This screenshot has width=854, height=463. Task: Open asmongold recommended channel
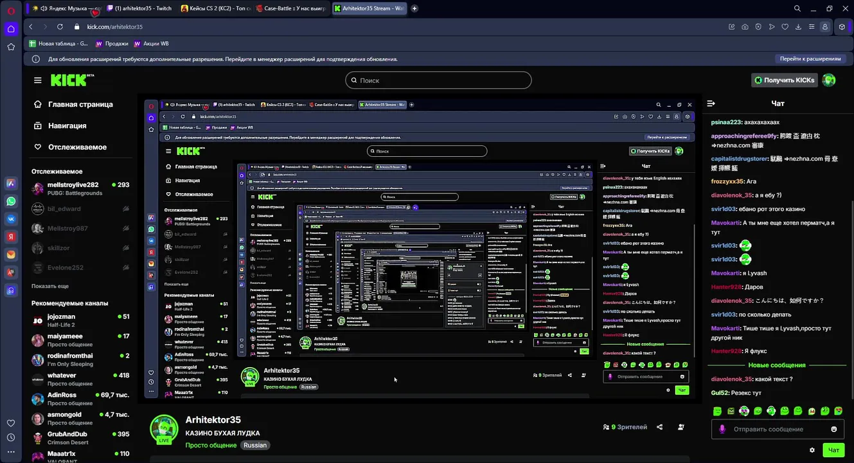coord(80,419)
